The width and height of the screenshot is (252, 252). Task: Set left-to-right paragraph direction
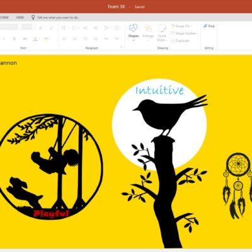(106, 38)
